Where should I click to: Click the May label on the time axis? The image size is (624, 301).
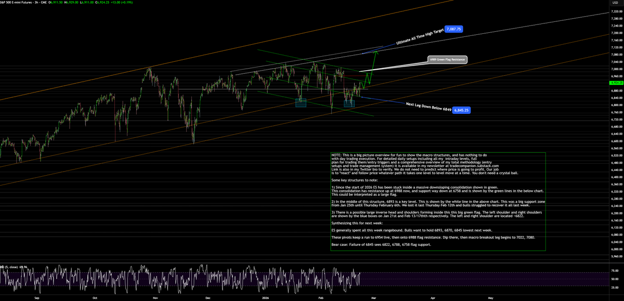click(x=491, y=298)
